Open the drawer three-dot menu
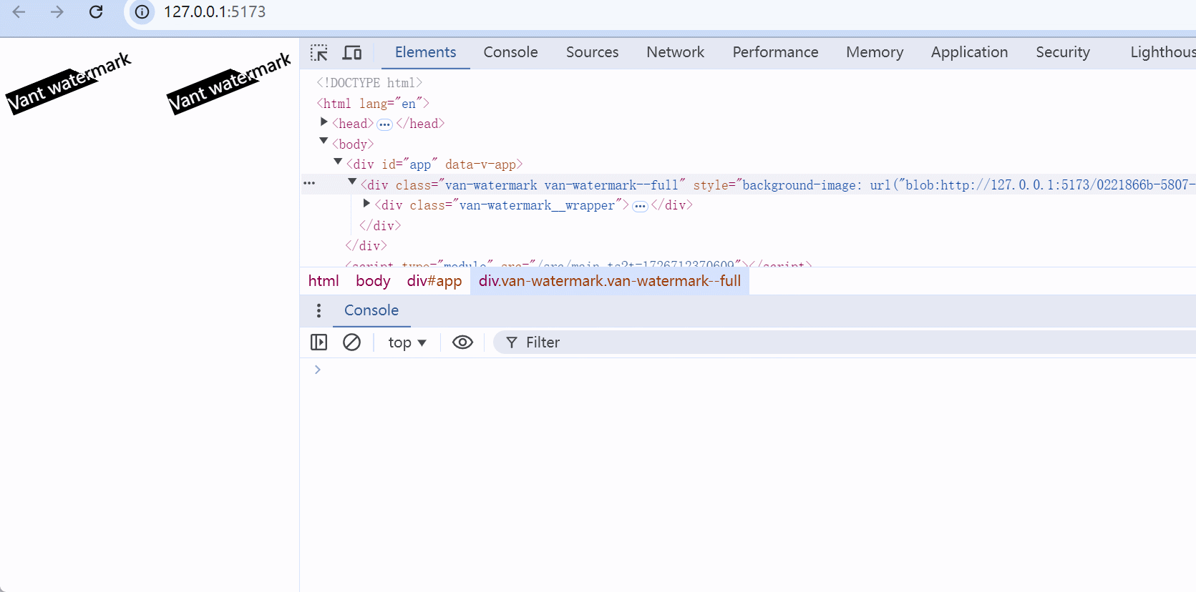 tap(319, 310)
